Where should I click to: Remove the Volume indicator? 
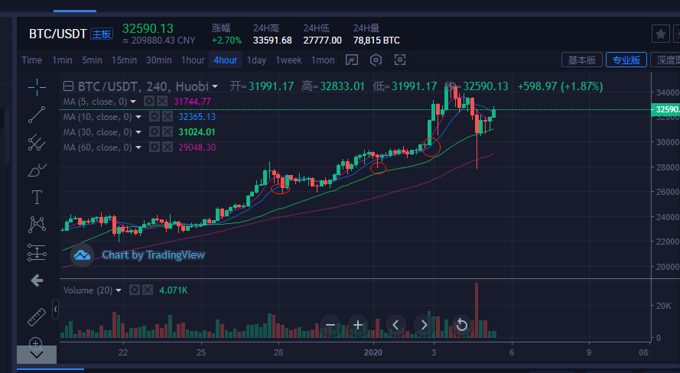pos(148,290)
